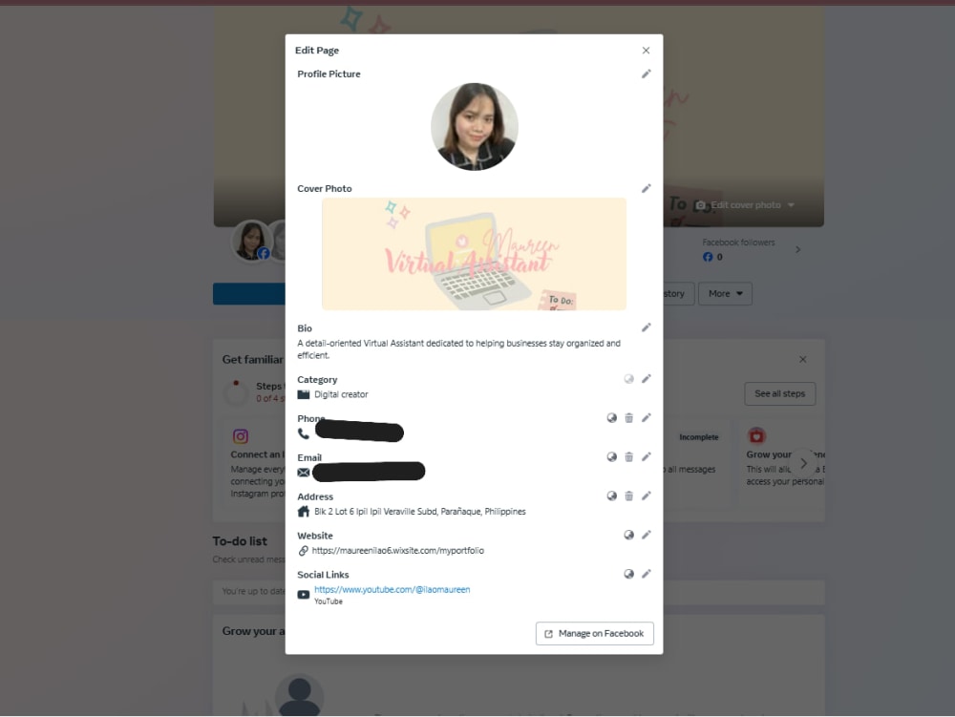The height and width of the screenshot is (717, 955).
Task: Edit the Email address
Action: [647, 456]
